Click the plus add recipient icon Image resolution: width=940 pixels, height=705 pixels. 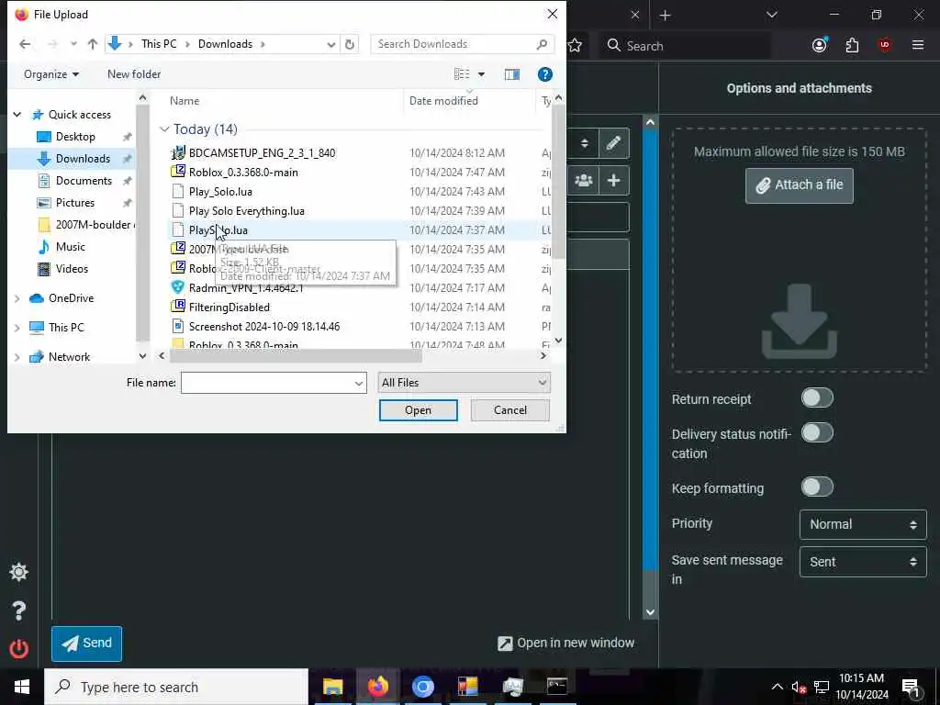613,181
